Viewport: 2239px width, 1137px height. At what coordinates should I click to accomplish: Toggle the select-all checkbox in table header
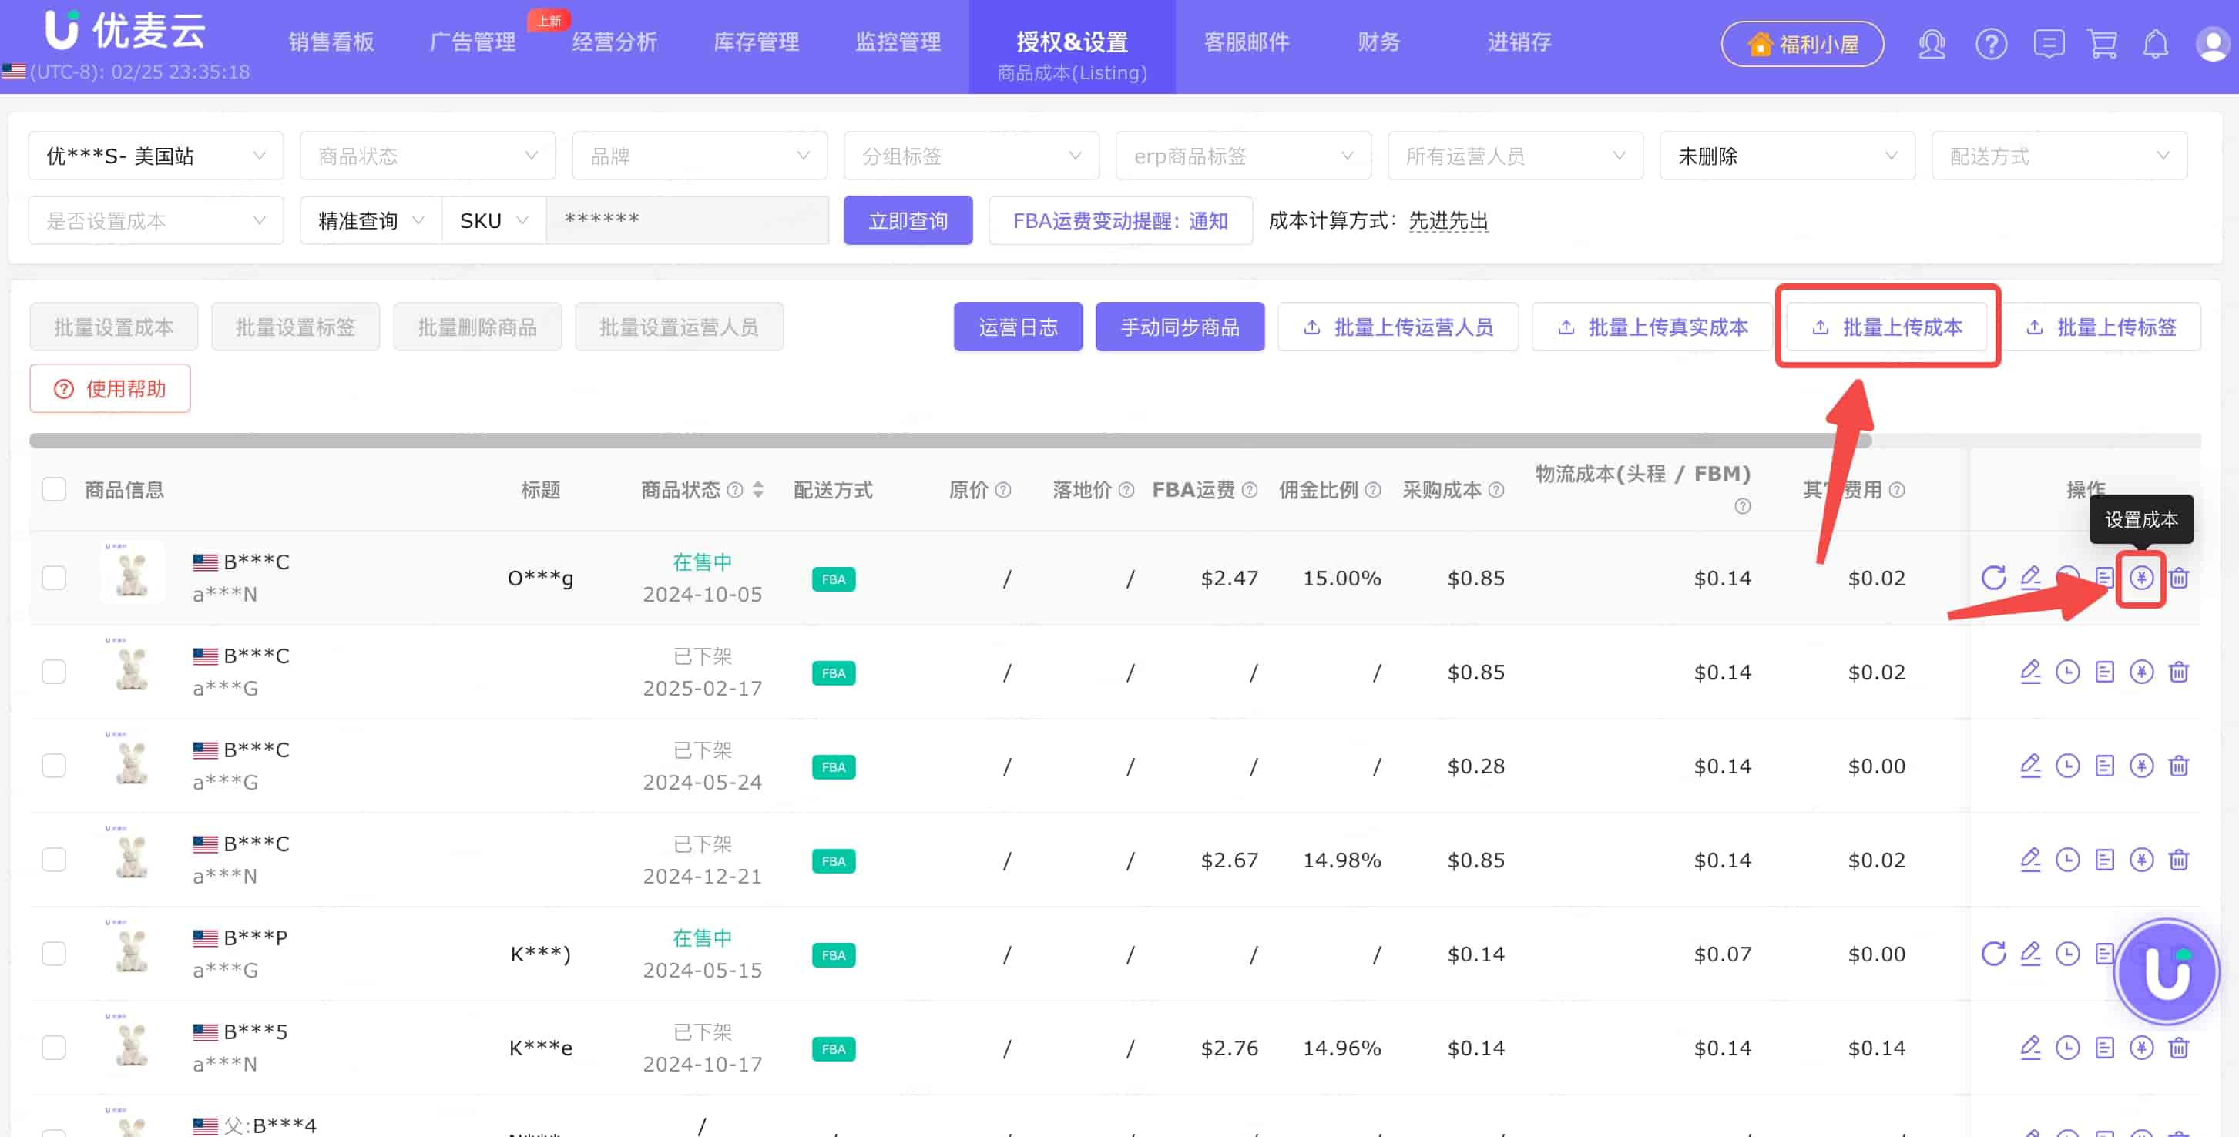pyautogui.click(x=54, y=489)
